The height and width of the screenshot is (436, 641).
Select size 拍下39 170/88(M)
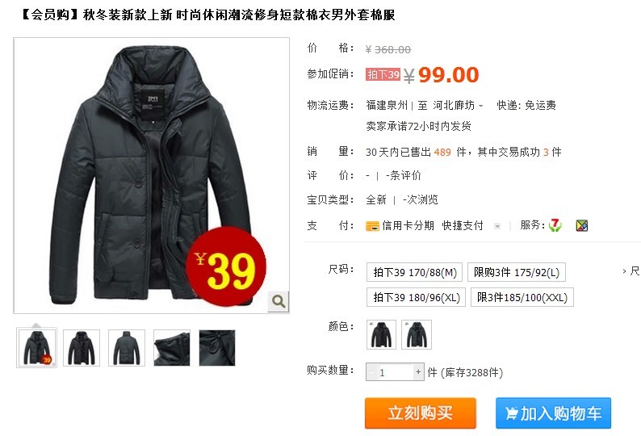tap(414, 272)
